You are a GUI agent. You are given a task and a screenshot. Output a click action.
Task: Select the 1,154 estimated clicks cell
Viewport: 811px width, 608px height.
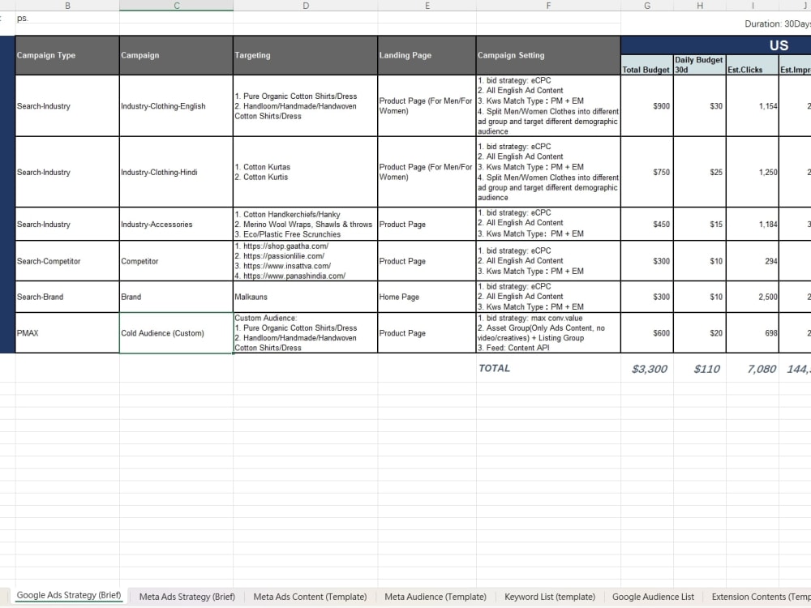coord(753,106)
